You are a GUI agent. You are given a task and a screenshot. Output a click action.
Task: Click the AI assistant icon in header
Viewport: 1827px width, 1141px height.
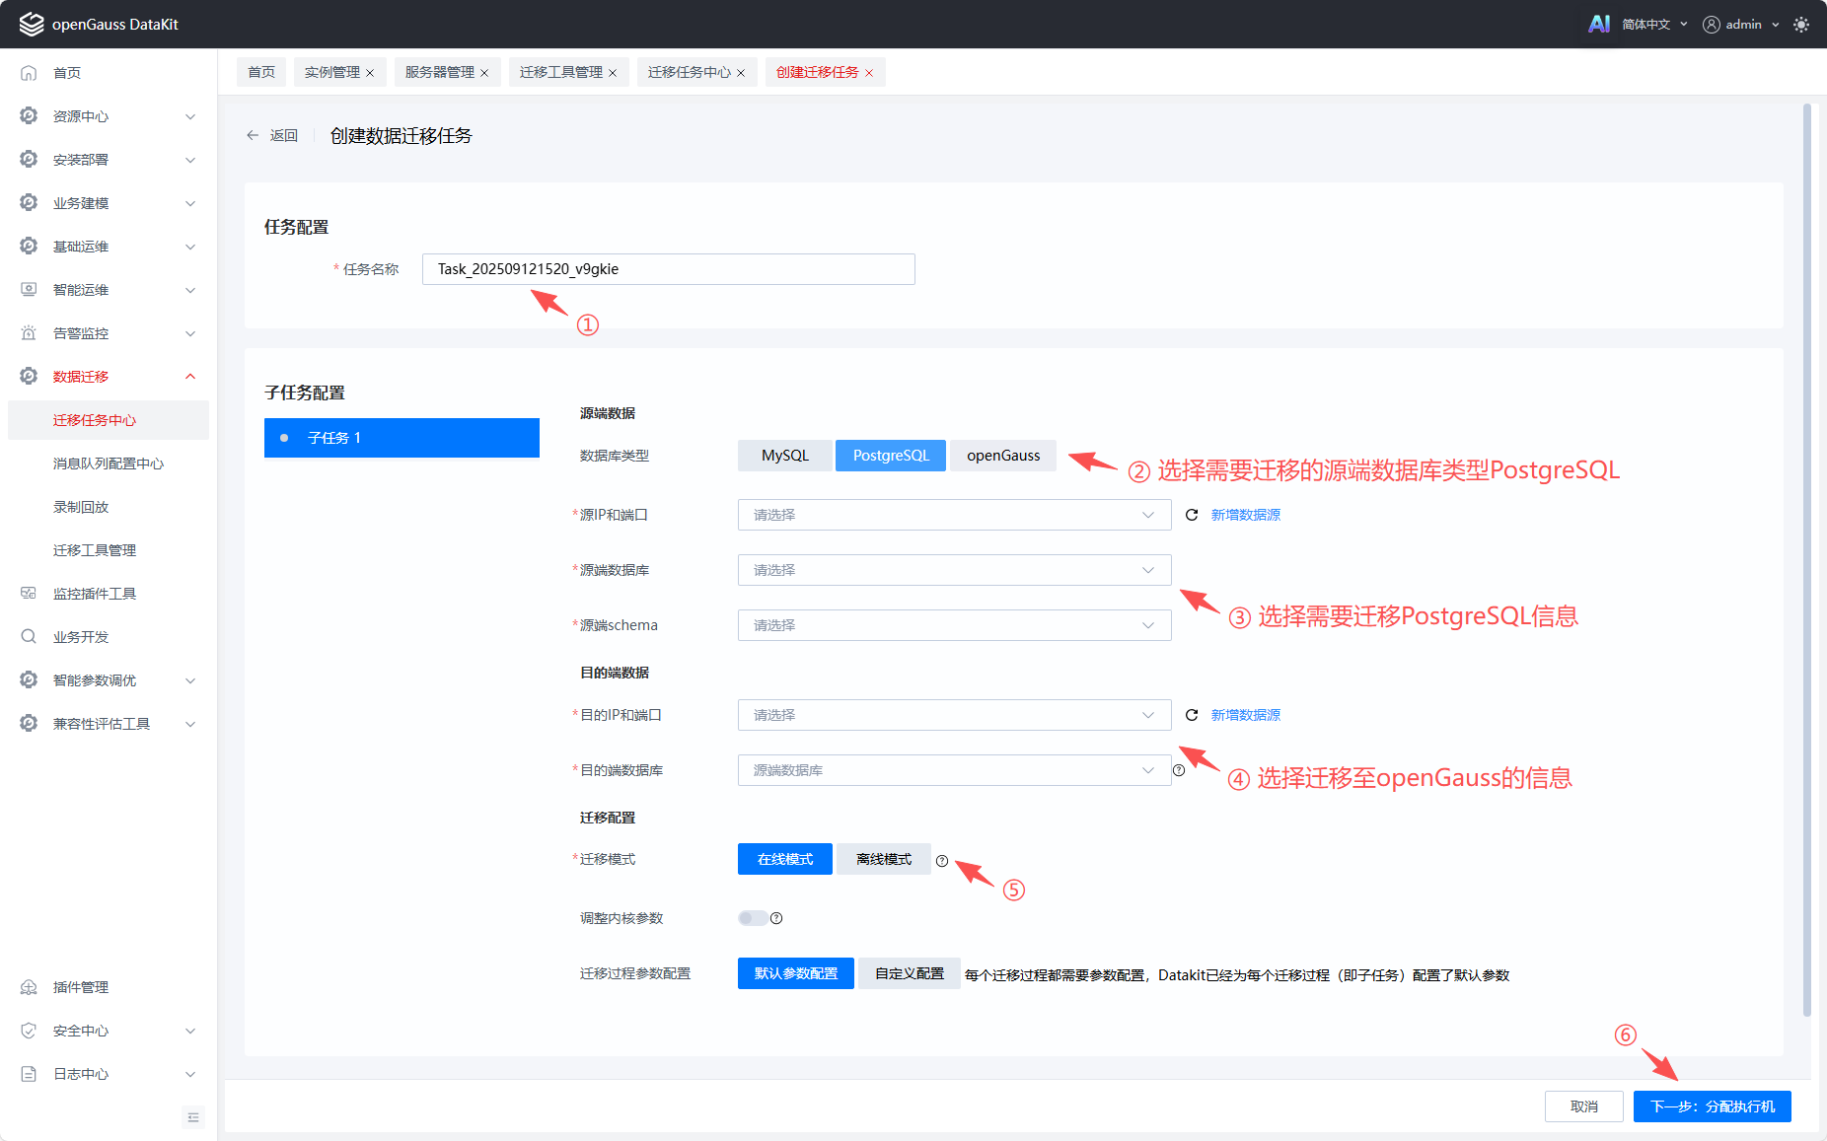pyautogui.click(x=1598, y=24)
